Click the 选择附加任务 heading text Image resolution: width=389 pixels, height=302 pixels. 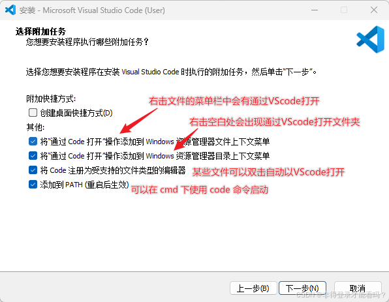[40, 32]
